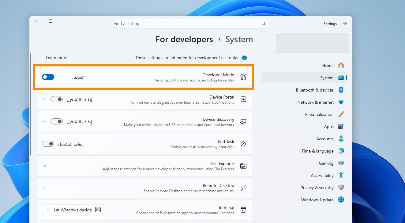Click "These settings are intended" notice text
Image resolution: width=405 pixels, height=223 pixels.
click(187, 58)
